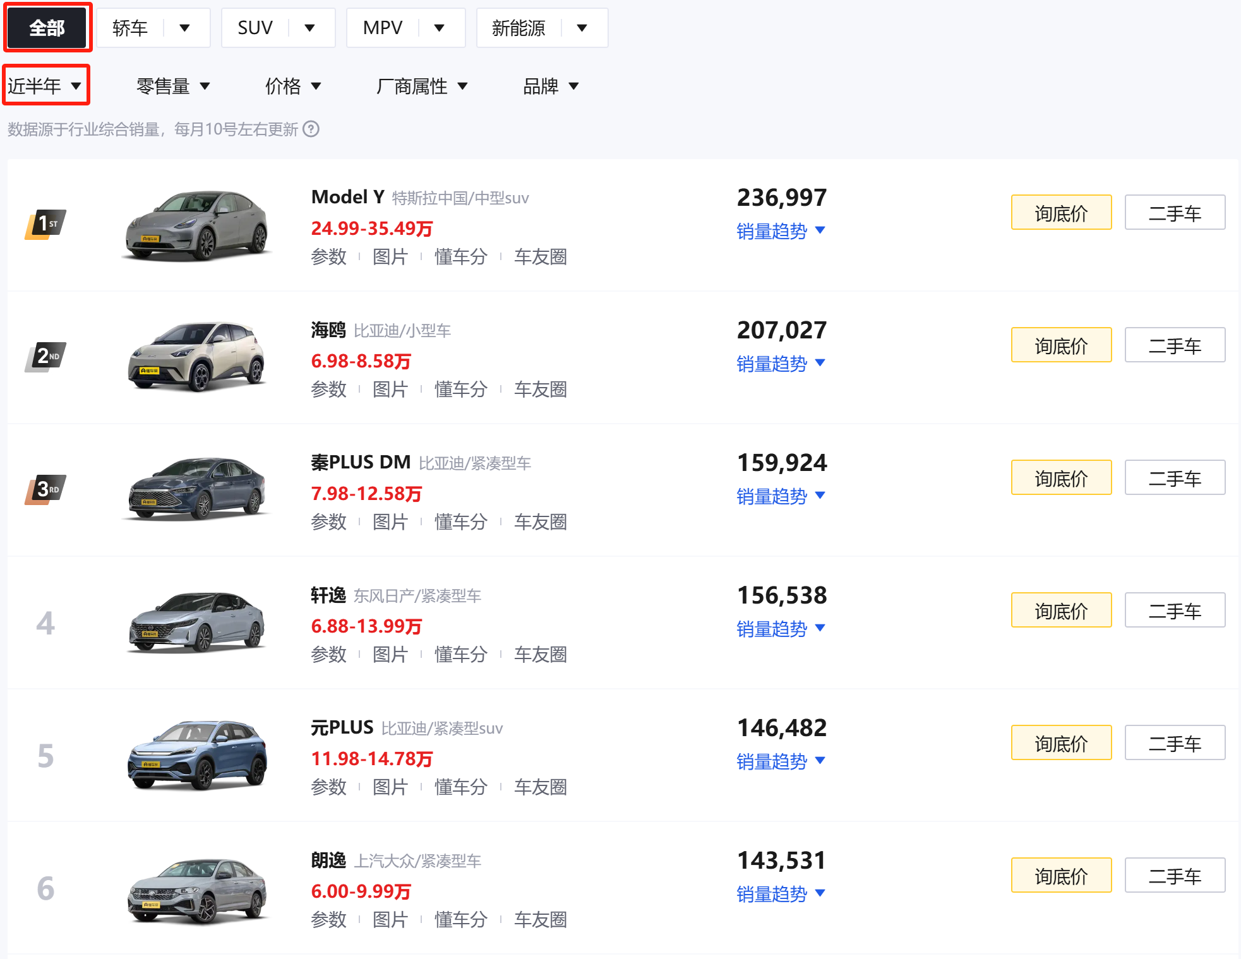Expand the SUV dropdown arrow

[310, 28]
